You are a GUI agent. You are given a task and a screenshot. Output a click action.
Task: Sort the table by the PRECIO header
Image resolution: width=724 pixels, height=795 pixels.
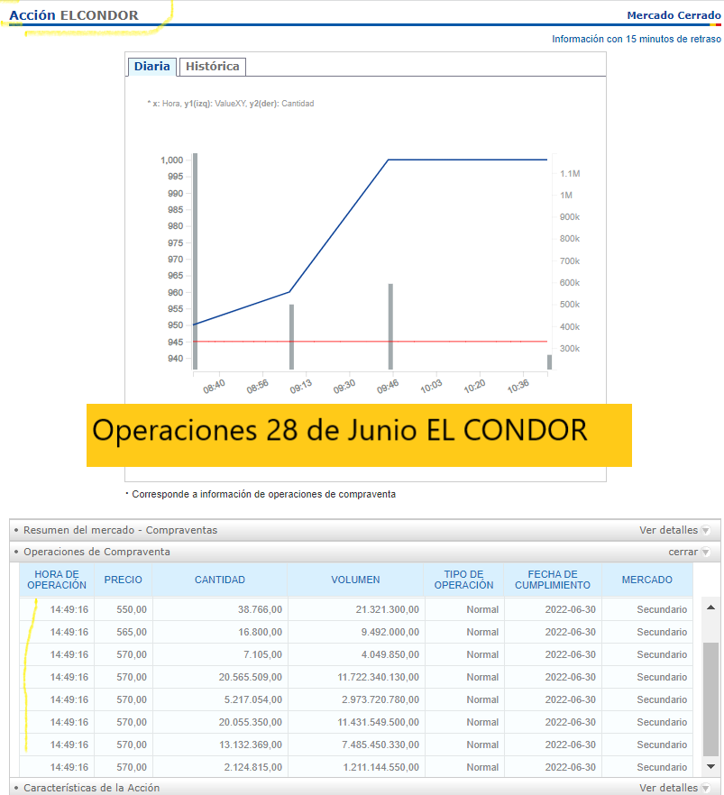point(123,580)
